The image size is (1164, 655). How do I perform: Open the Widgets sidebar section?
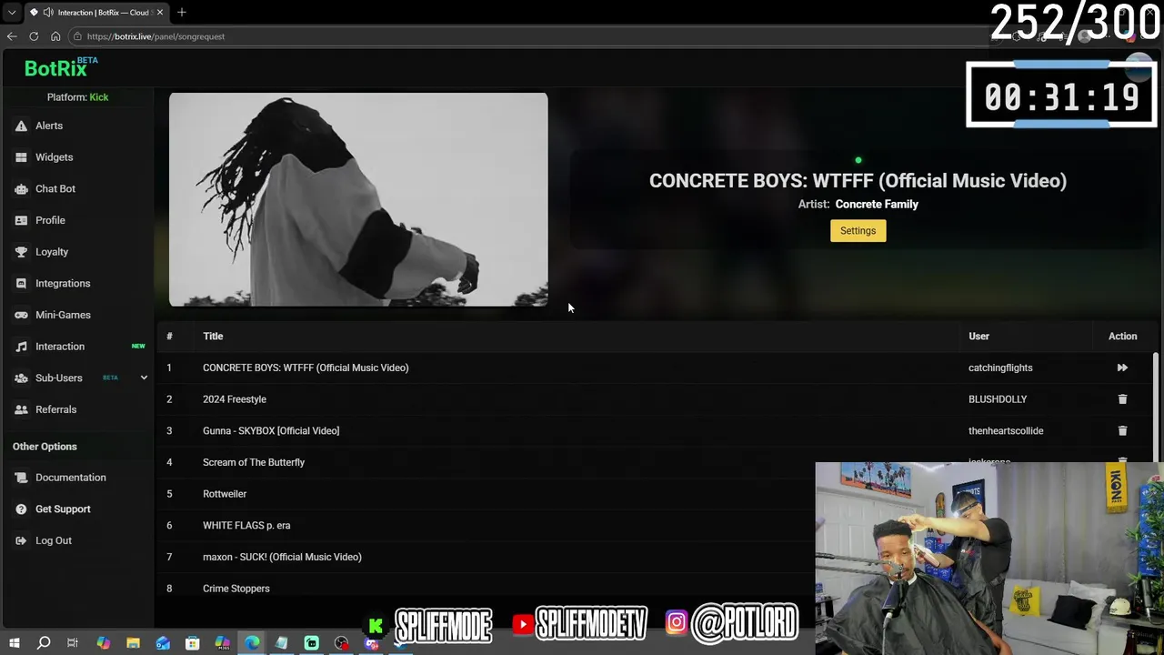[54, 157]
